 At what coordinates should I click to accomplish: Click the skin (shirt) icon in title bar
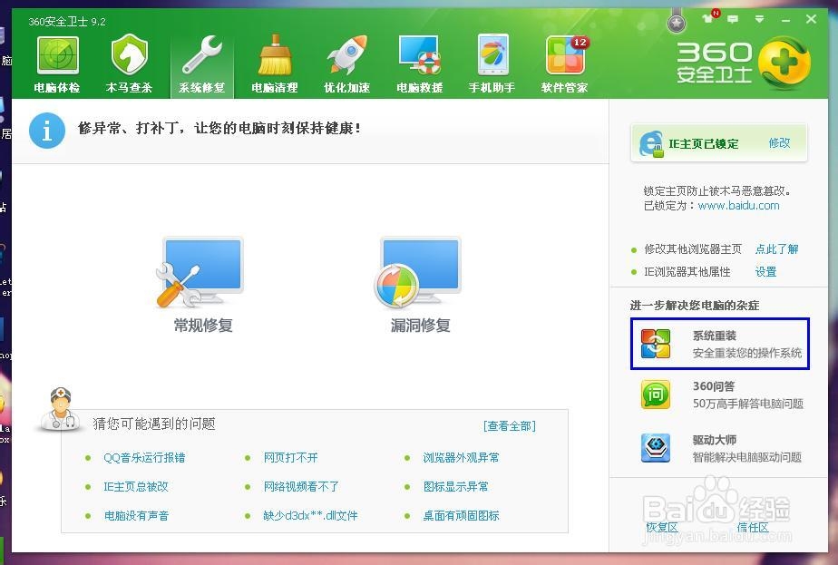(x=708, y=19)
